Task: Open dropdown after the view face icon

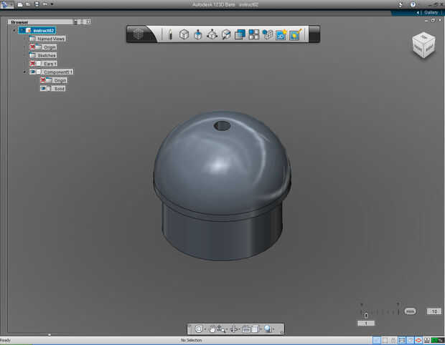Action: (x=261, y=329)
